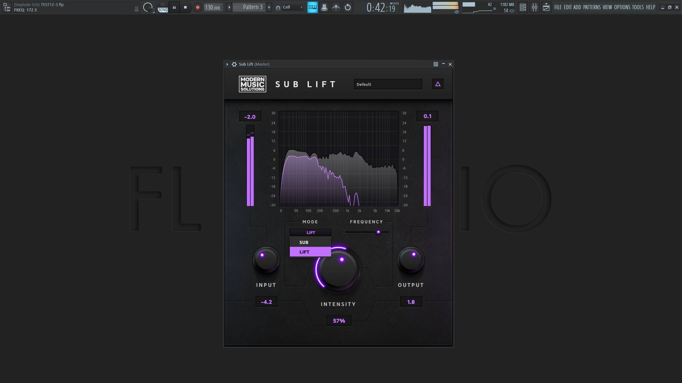Select LIFT in the mode list
This screenshot has height=383, width=682.
(x=310, y=252)
